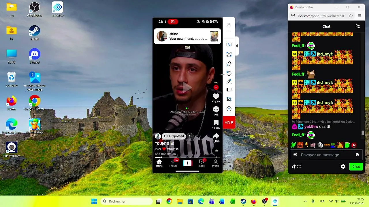Select Iriun Webcam desktop shortcut
The image size is (369, 207).
tap(12, 150)
